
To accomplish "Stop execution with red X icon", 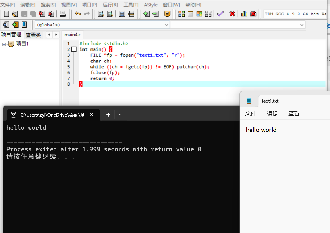I will 232,14.
